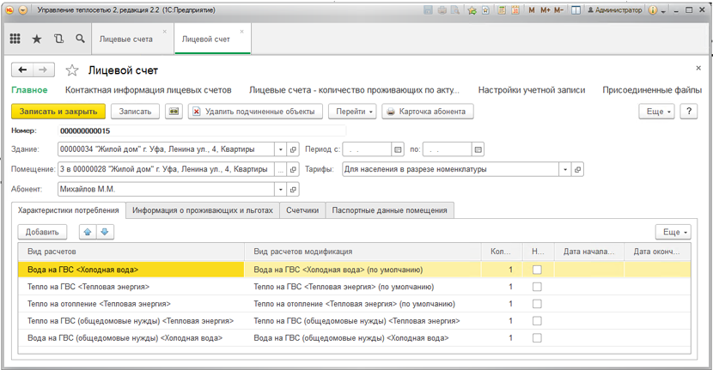This screenshot has height=370, width=713.
Task: Go back with the left arrow button
Action: point(23,70)
